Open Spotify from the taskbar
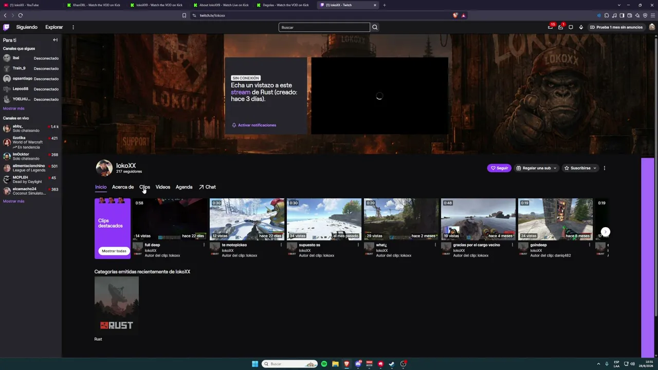Image resolution: width=658 pixels, height=370 pixels. point(324,364)
